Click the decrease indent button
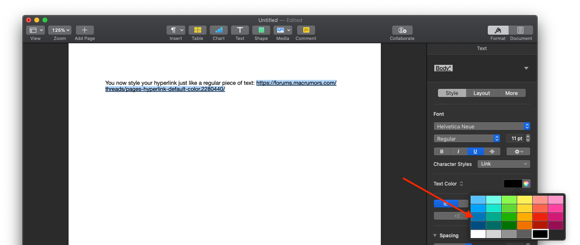 click(457, 216)
